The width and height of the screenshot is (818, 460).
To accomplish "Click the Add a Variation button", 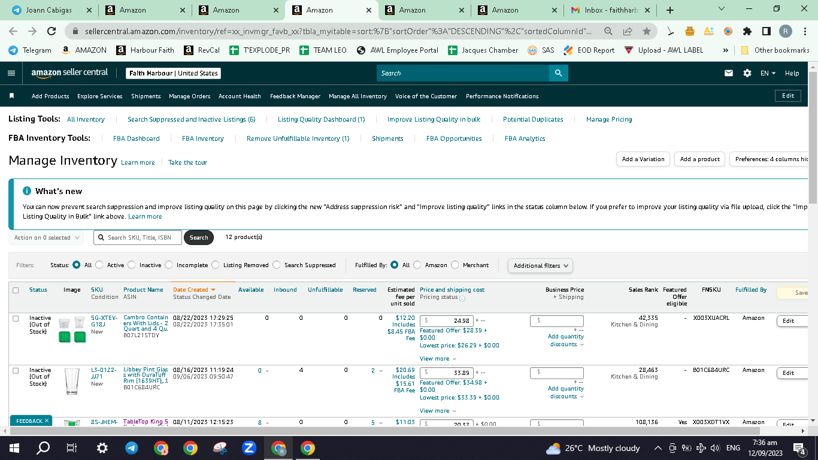I will (x=643, y=159).
